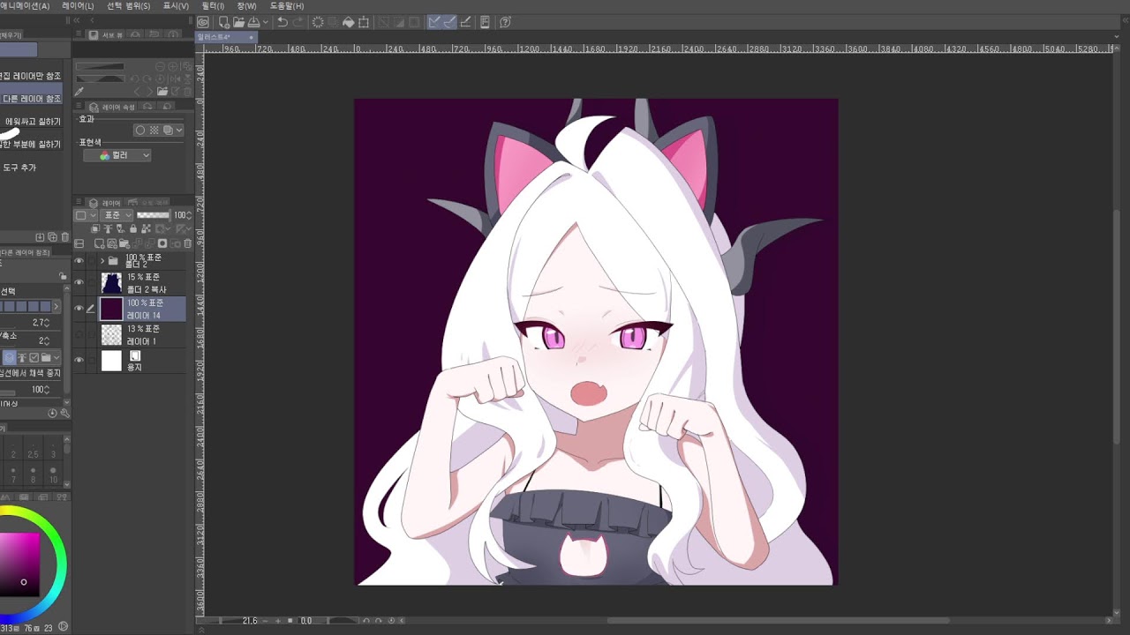Hide the 레이어 14 layer
The height and width of the screenshot is (635, 1130).
pos(79,309)
